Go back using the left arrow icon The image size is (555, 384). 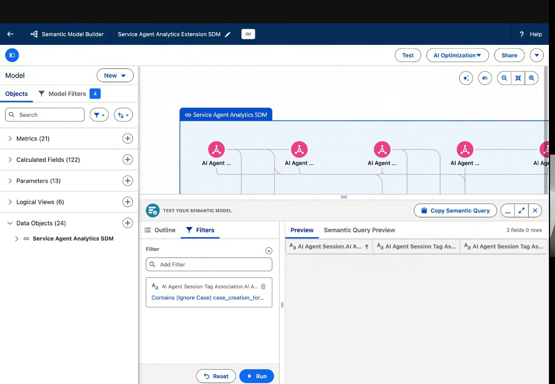(x=10, y=34)
